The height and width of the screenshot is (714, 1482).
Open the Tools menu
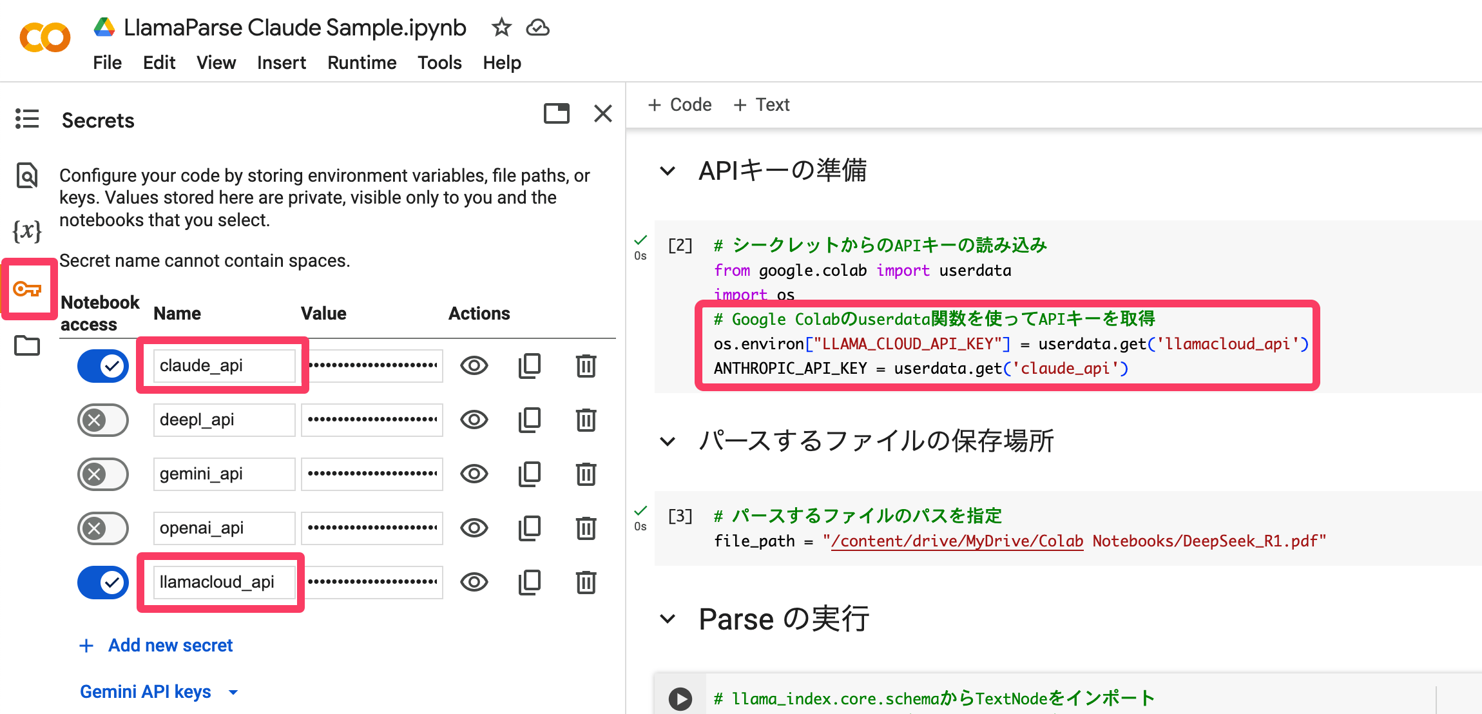tap(439, 63)
